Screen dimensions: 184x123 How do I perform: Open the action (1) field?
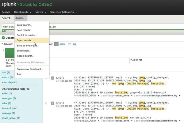click(x=6, y=94)
